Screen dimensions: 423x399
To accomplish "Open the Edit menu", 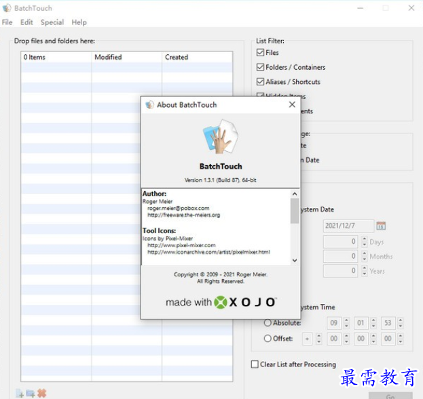I will (26, 22).
